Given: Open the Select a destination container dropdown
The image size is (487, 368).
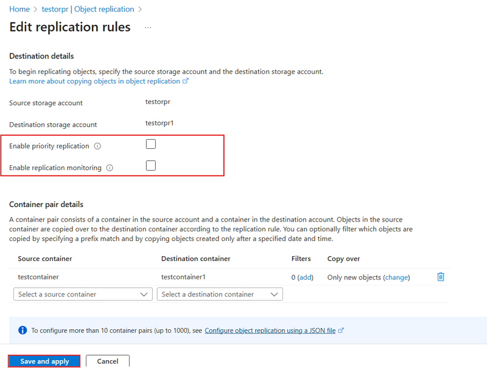Looking at the screenshot, I should tap(220, 295).
